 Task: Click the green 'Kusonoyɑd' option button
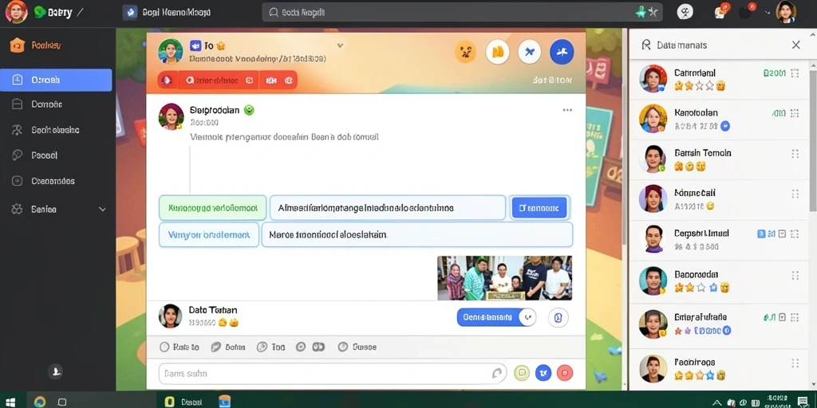(212, 208)
